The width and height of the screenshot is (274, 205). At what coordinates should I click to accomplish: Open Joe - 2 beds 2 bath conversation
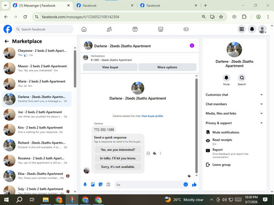tap(37, 114)
